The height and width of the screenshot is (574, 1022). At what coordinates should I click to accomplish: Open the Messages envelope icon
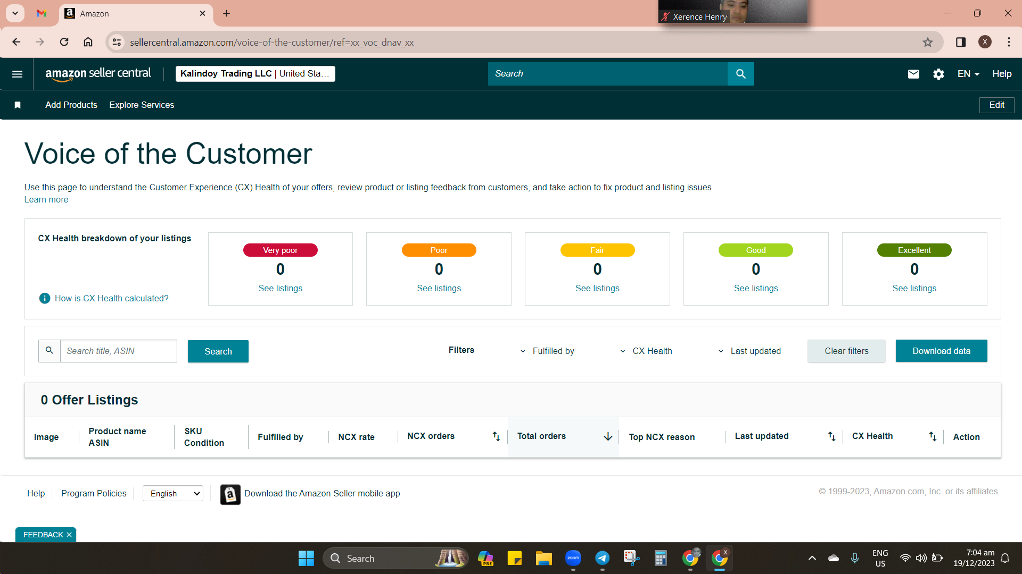point(913,74)
